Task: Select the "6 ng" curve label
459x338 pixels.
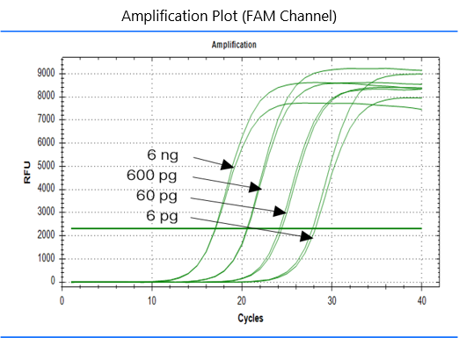Action: click(x=163, y=155)
